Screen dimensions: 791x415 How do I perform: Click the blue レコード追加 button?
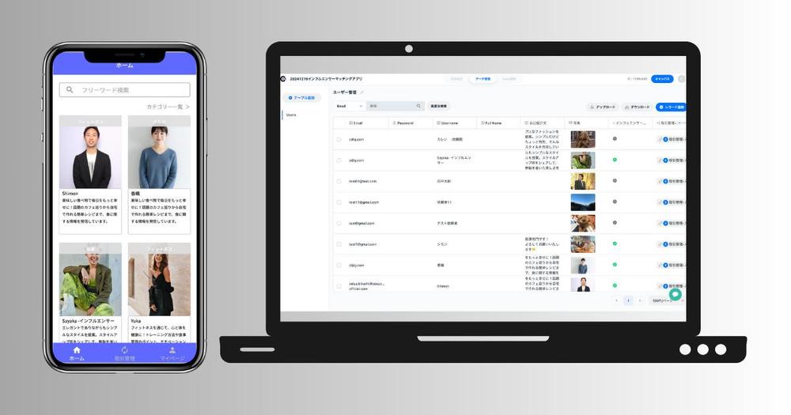[671, 107]
